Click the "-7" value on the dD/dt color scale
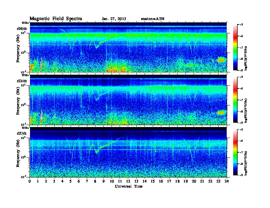 point(241,100)
